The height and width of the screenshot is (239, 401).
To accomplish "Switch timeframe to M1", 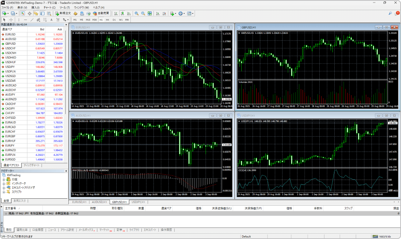I will [75, 20].
